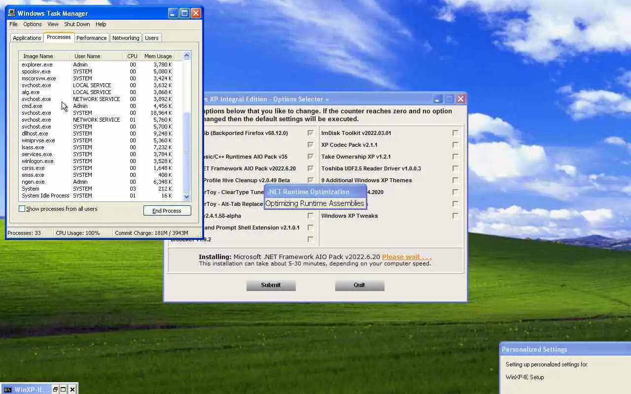This screenshot has width=631, height=394.
Task: Click the Submit button
Action: point(271,285)
